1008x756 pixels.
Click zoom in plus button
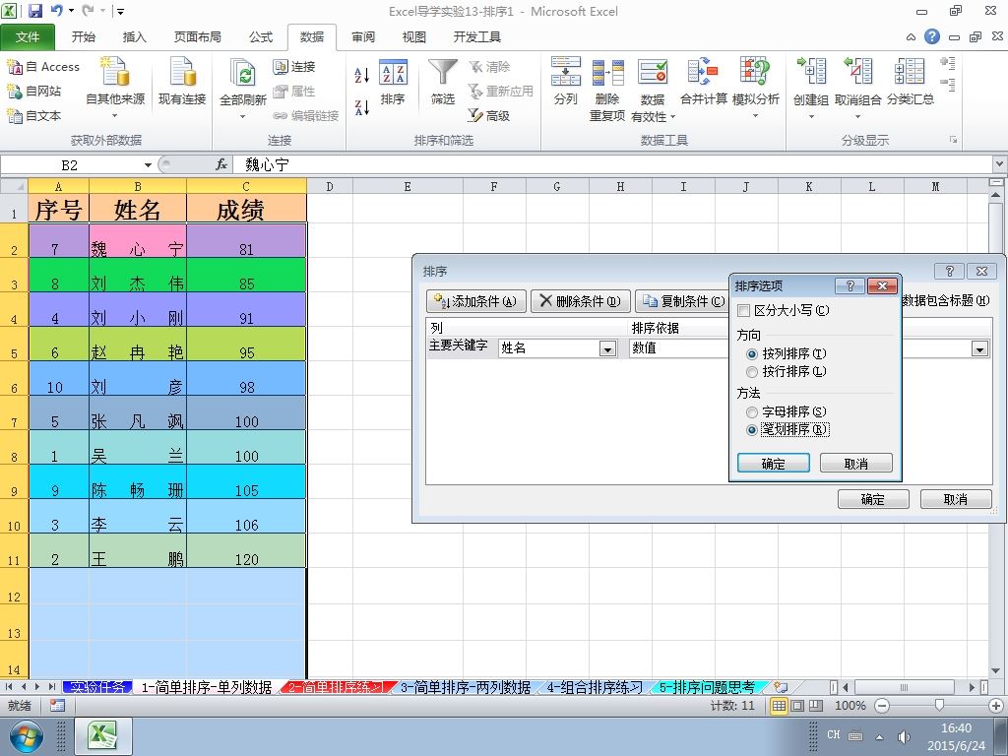[x=996, y=706]
